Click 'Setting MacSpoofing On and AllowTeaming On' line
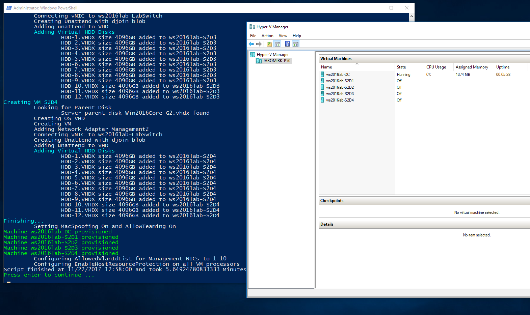The width and height of the screenshot is (530, 315). (x=105, y=226)
